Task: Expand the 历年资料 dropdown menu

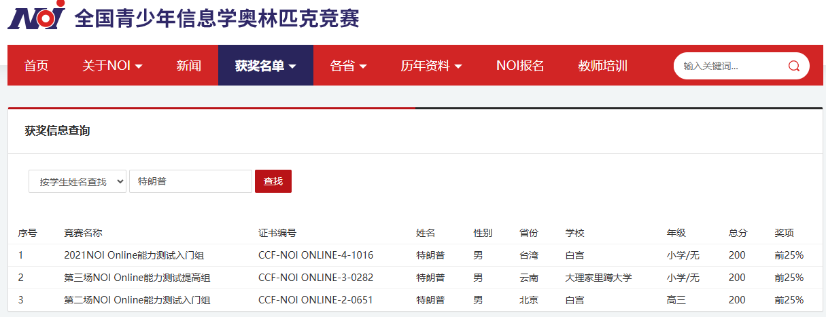Action: (431, 66)
